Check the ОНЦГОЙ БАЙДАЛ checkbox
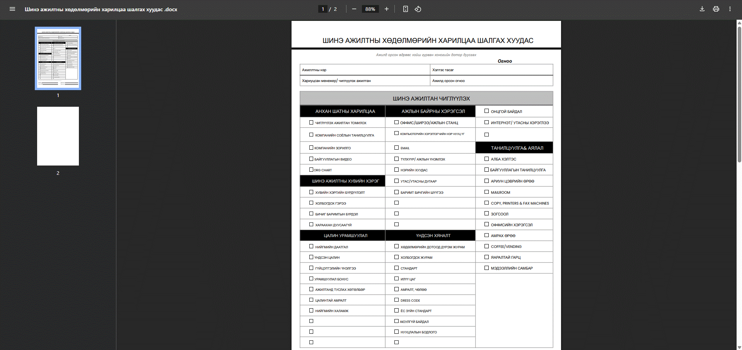The width and height of the screenshot is (742, 350). coord(487,111)
